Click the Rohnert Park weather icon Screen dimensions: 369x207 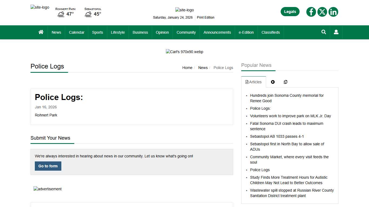click(x=61, y=14)
